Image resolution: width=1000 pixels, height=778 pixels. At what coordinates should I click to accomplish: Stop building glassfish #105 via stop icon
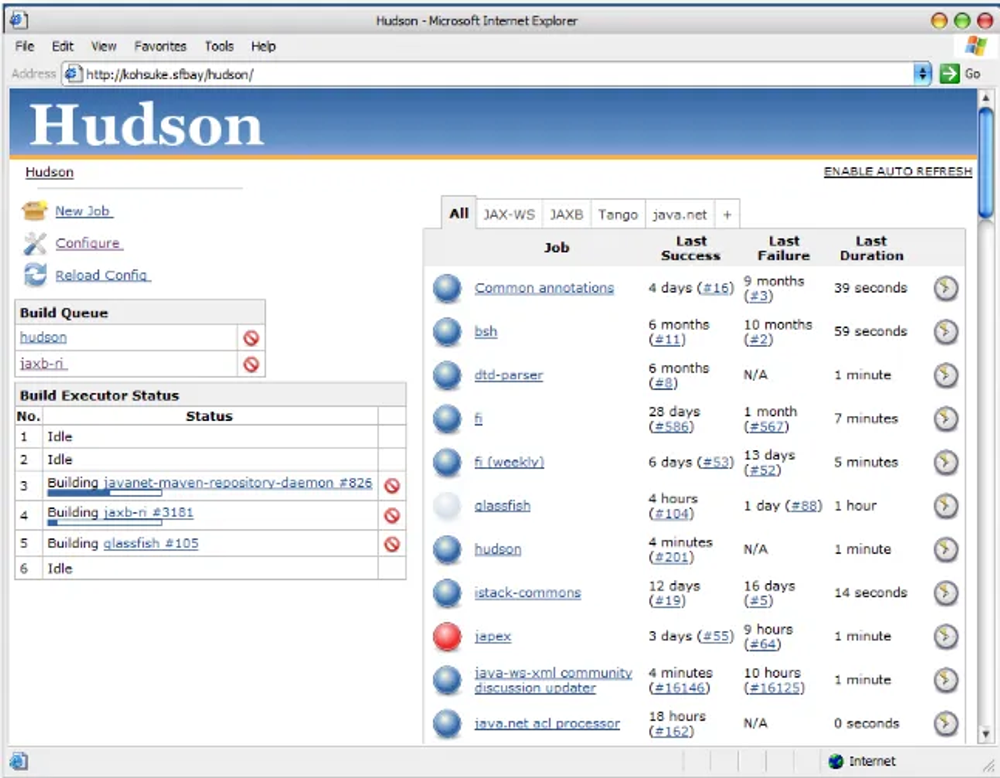coord(393,543)
